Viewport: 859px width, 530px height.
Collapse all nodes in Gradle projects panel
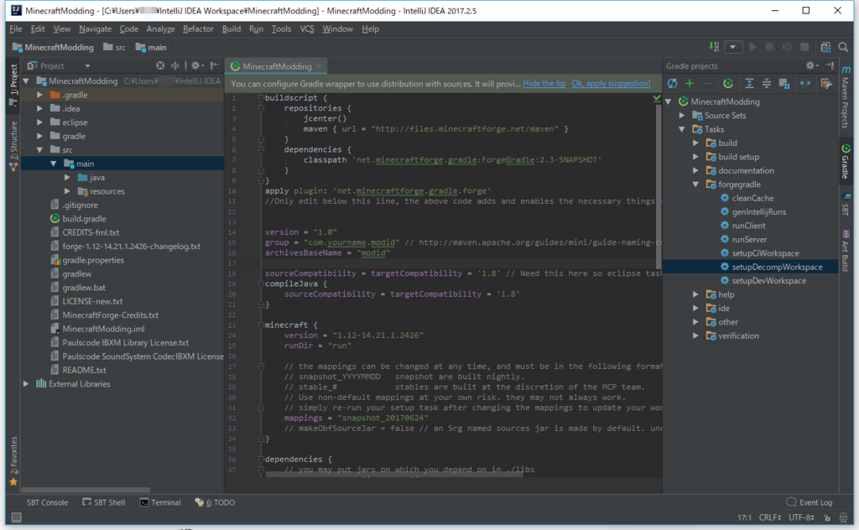[x=768, y=83]
